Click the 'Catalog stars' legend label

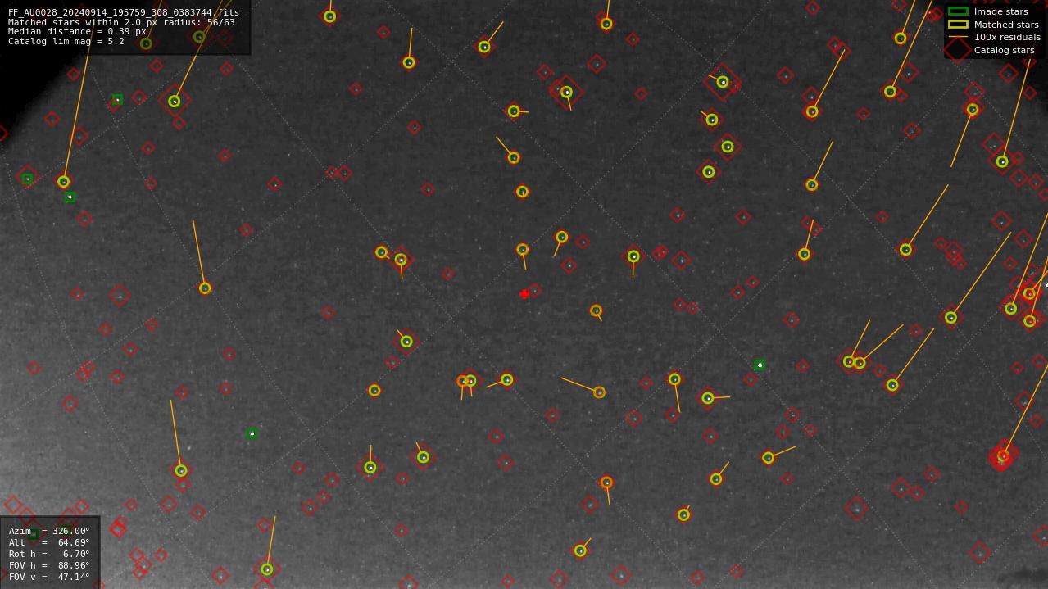pyautogui.click(x=1004, y=50)
